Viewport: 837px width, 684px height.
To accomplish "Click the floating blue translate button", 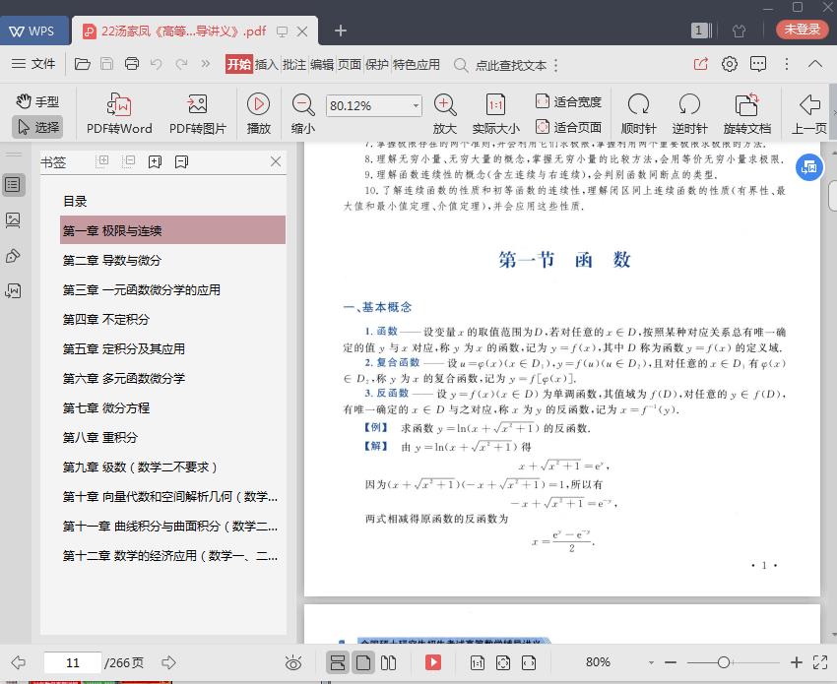I will pos(809,167).
